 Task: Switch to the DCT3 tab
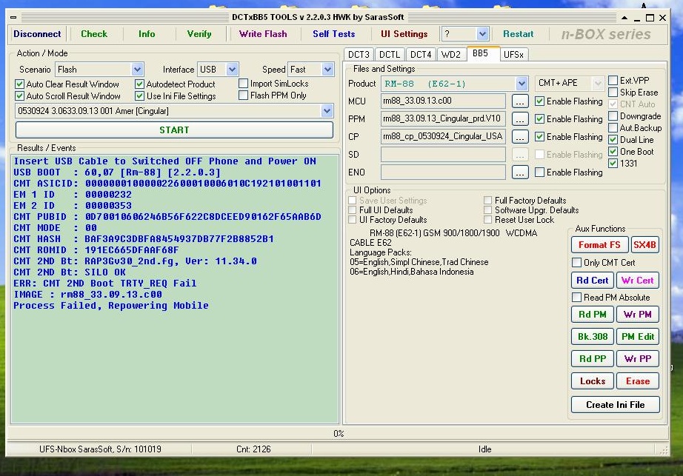click(359, 54)
